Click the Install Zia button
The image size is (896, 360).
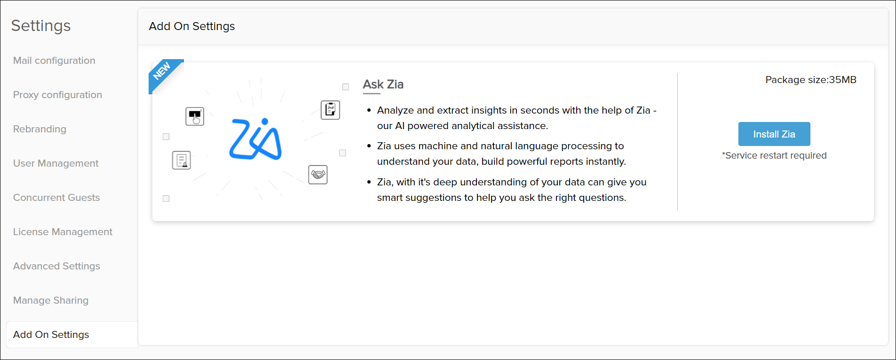coord(774,134)
